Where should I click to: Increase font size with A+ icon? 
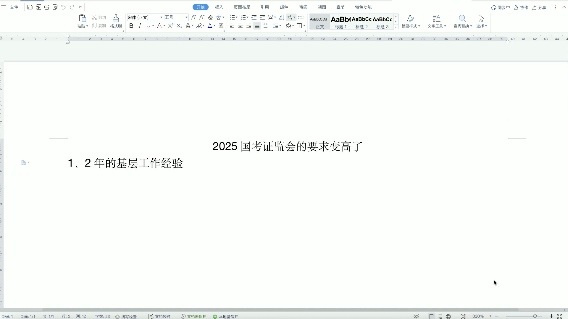pyautogui.click(x=193, y=17)
